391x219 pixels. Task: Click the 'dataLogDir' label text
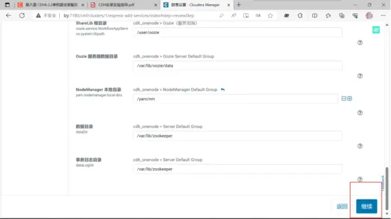click(x=85, y=165)
